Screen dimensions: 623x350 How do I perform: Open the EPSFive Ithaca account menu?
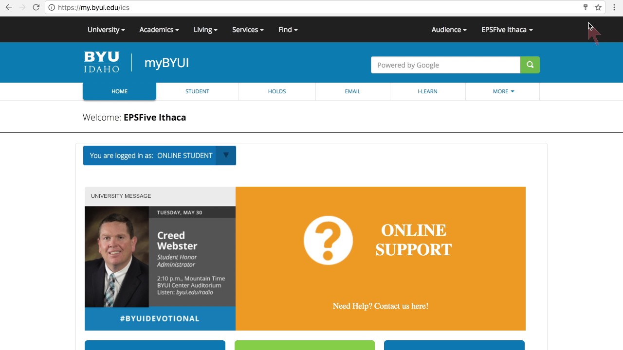[507, 30]
